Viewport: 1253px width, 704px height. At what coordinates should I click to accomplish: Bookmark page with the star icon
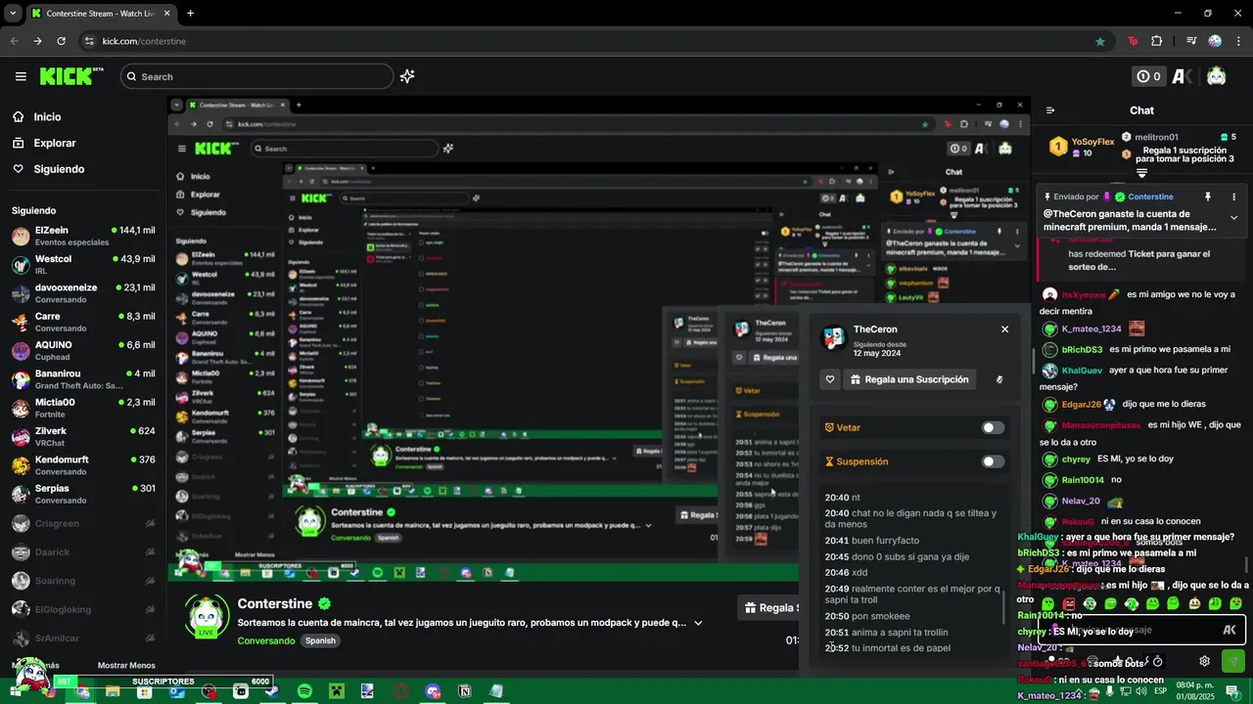pyautogui.click(x=1100, y=41)
